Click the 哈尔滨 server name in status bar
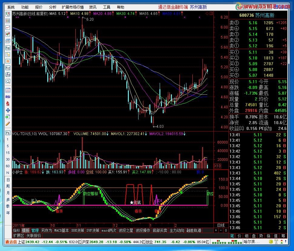 point(252,242)
